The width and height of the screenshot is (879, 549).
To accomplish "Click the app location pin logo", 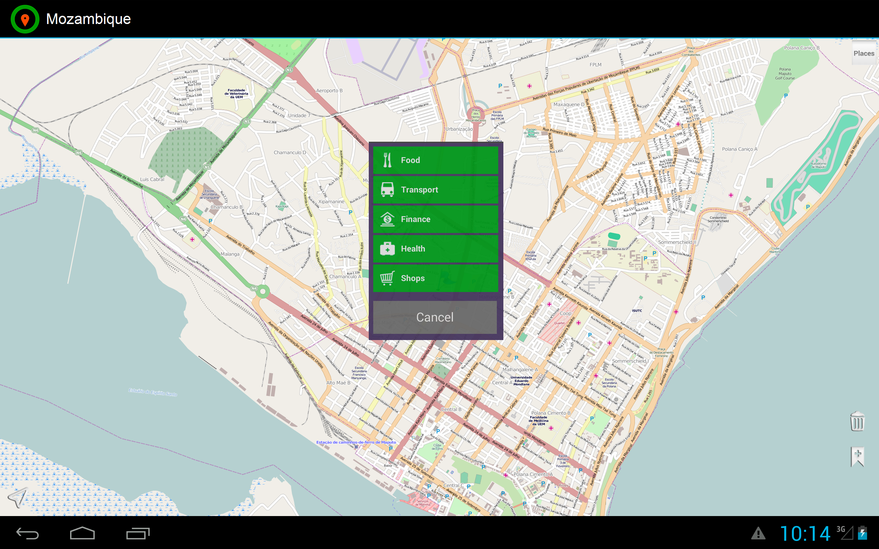I will (25, 19).
